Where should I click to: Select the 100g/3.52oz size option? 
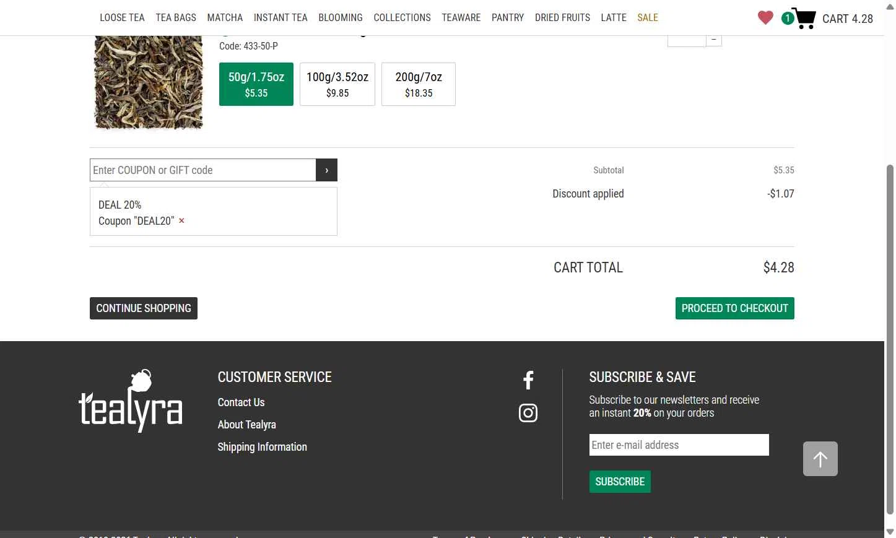click(337, 84)
